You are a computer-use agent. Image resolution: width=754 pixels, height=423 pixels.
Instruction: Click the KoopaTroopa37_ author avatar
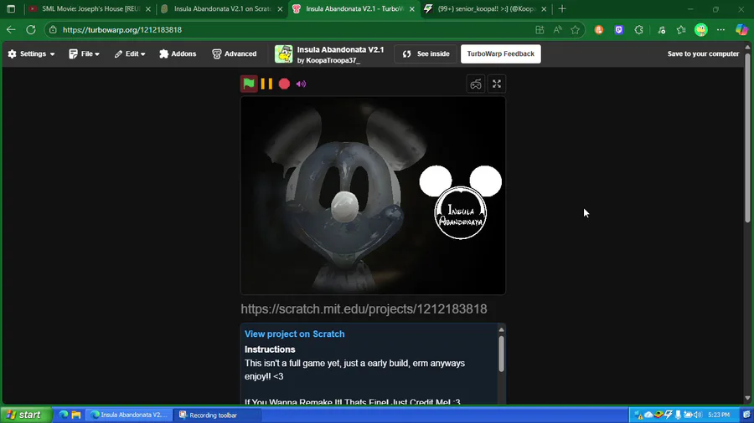(x=283, y=54)
